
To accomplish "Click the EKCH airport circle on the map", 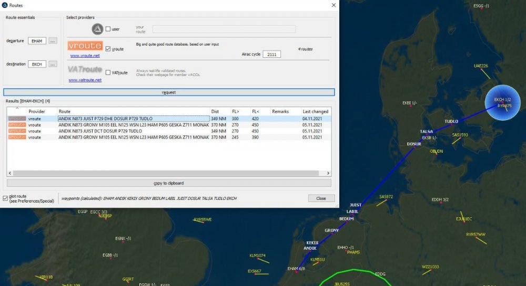I will pos(501,102).
